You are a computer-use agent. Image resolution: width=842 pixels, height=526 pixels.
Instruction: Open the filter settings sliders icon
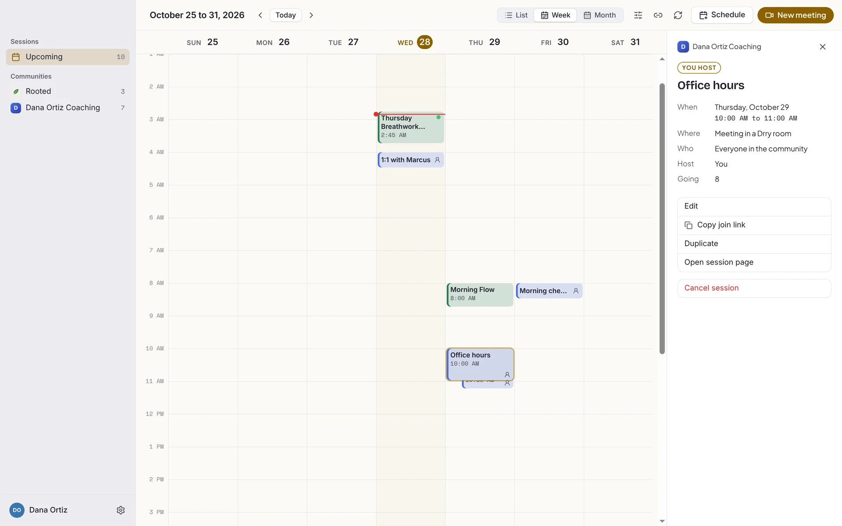638,15
